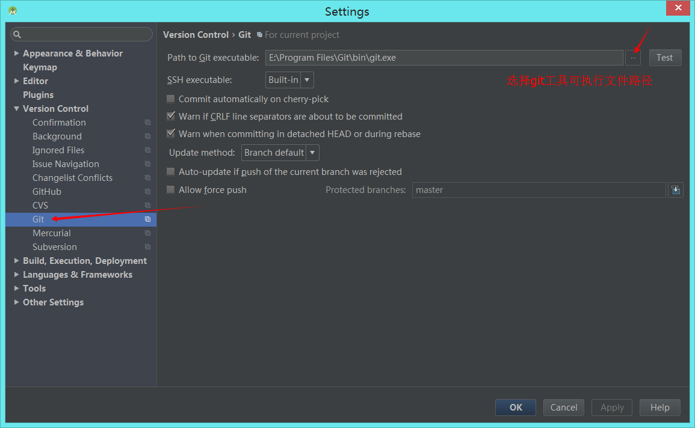Viewport: 695px width, 428px height.
Task: Click the Protected branches text field
Action: (539, 190)
